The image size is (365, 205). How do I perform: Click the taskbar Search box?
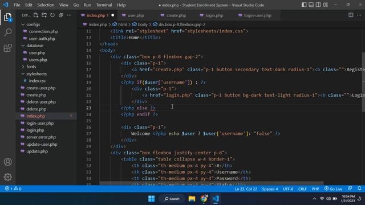[172, 199]
